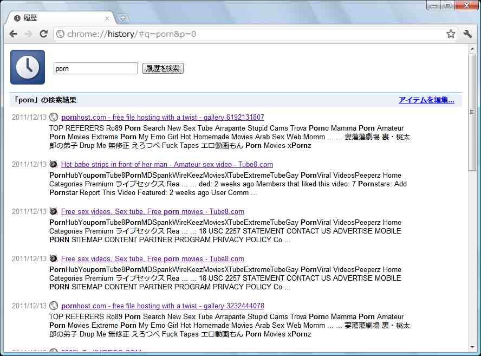Click the date beside gallery 3232444078
The height and width of the screenshot is (356, 481).
coord(29,306)
